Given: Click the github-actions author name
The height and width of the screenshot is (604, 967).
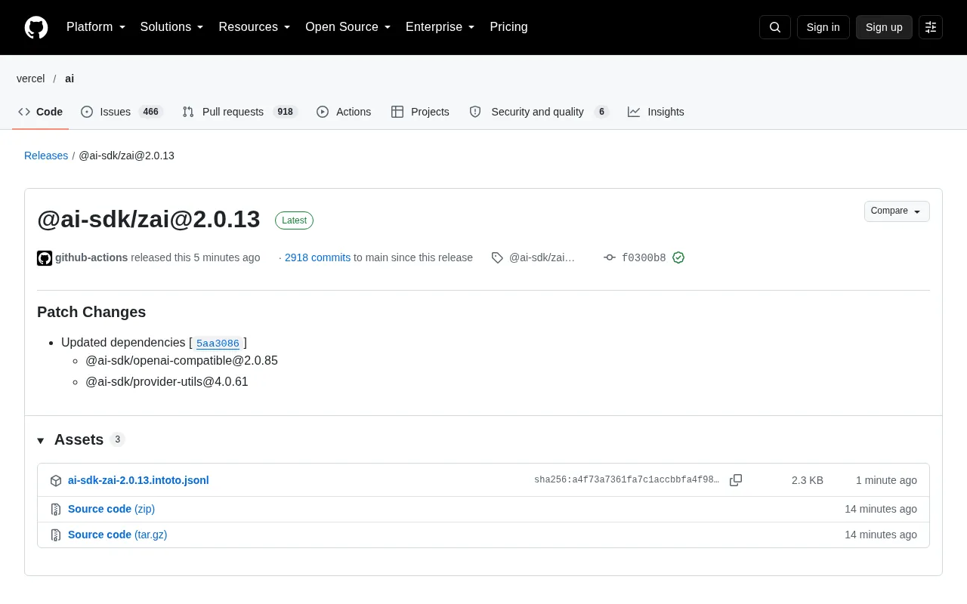Looking at the screenshot, I should click(91, 257).
